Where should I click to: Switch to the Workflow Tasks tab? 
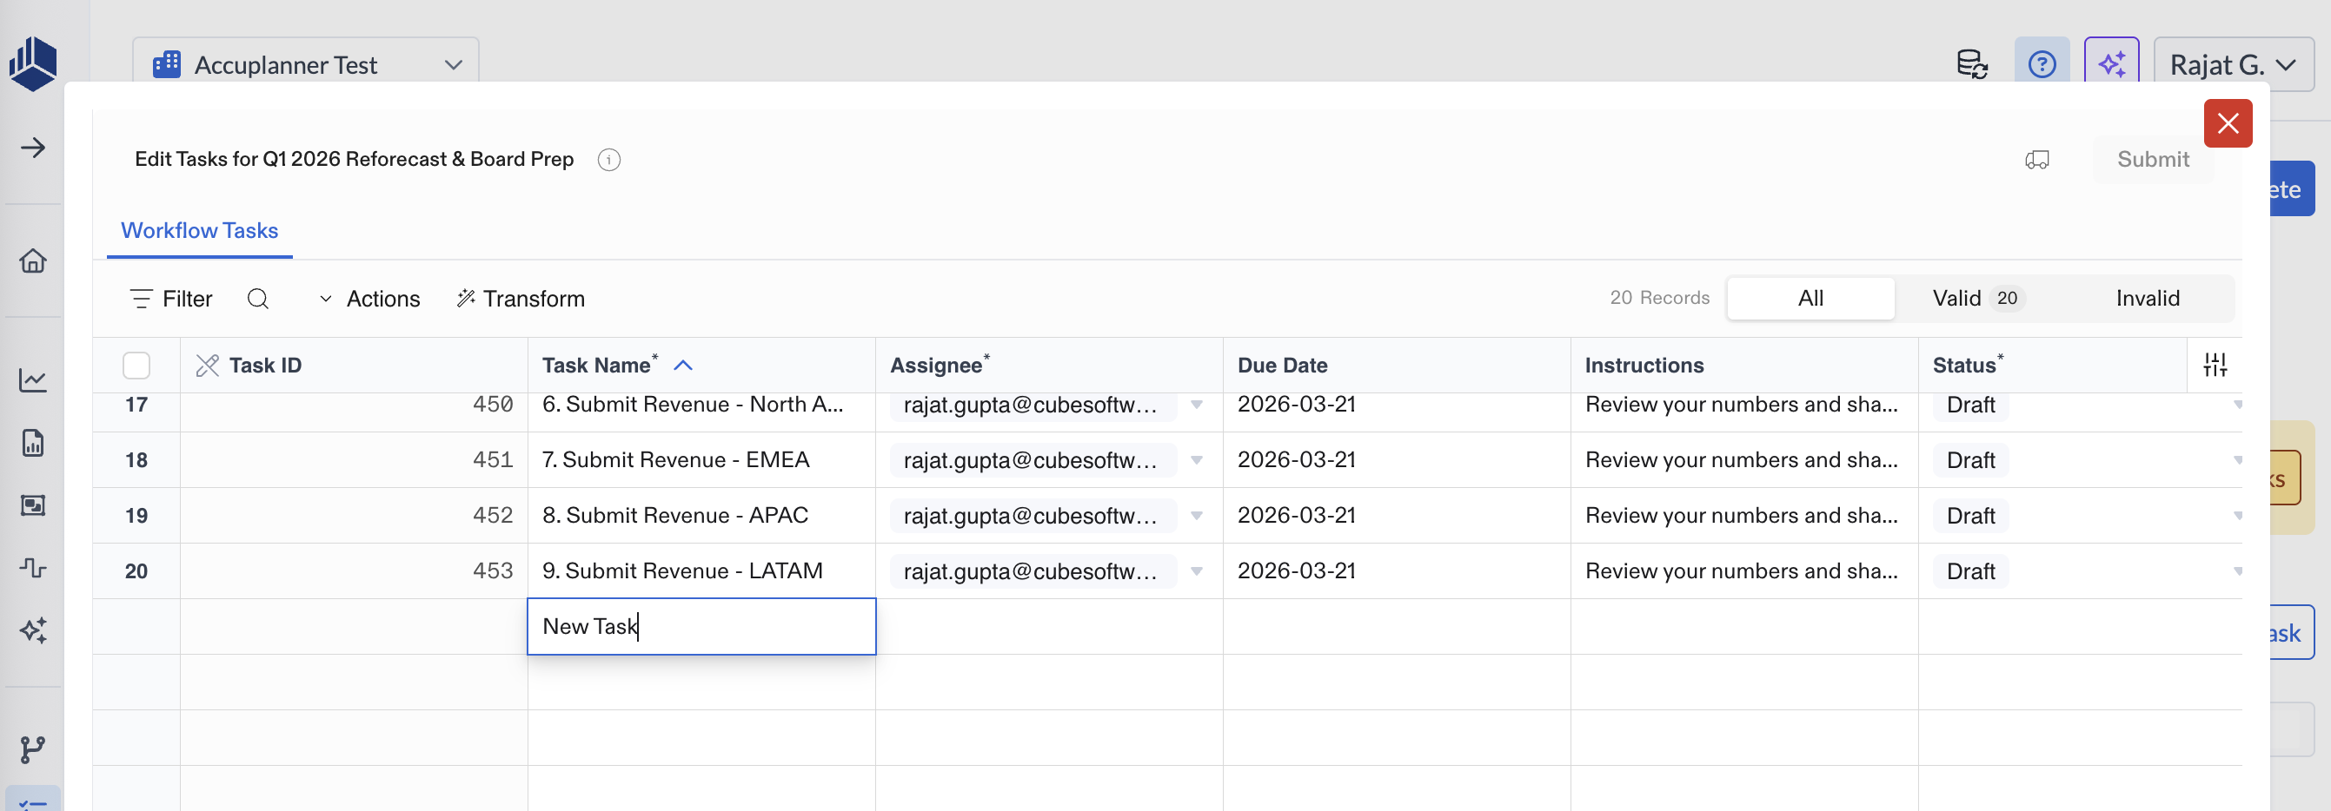tap(200, 231)
